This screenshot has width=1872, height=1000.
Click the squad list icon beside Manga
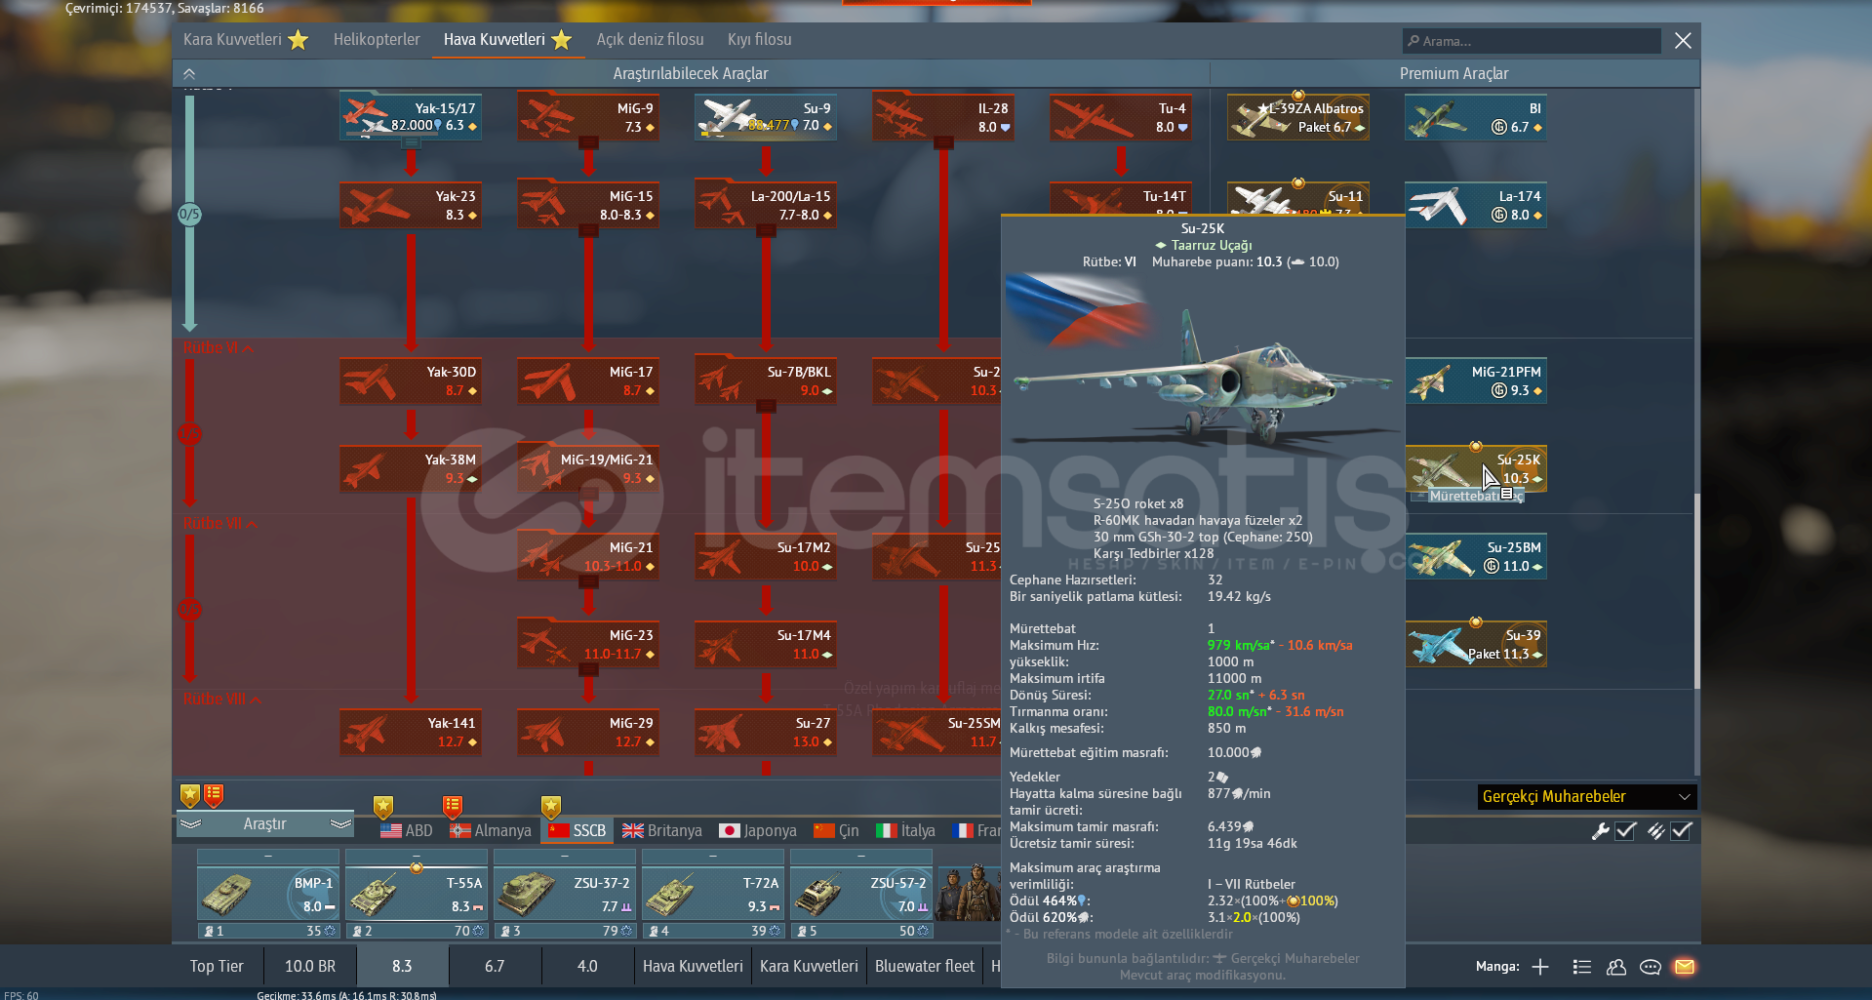coord(1582,967)
